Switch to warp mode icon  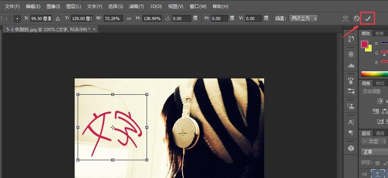coord(345,18)
